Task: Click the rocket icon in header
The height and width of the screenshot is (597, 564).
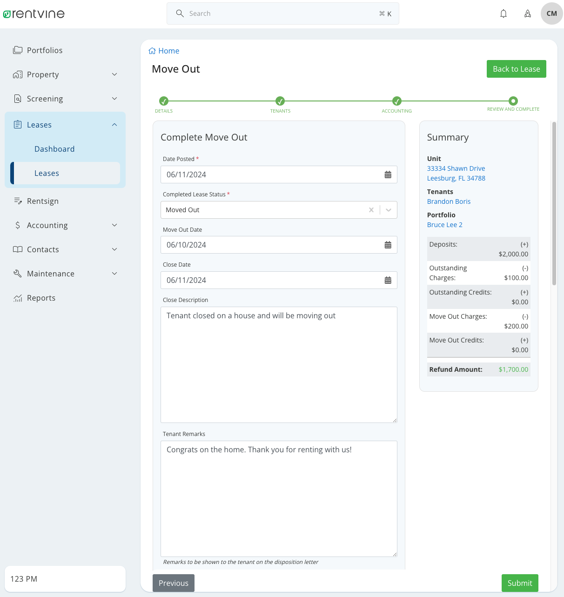Action: [x=528, y=14]
